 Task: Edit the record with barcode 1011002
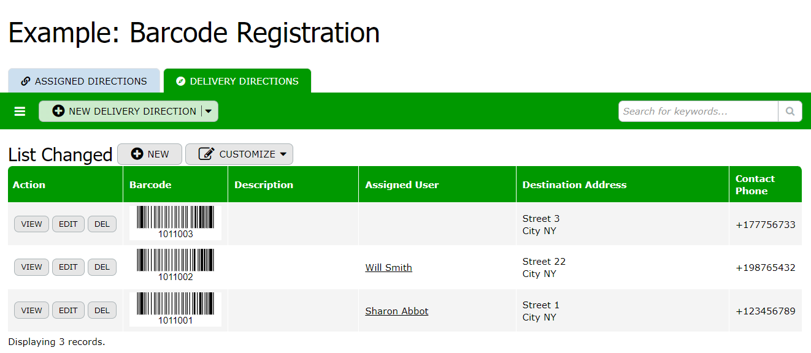68,267
